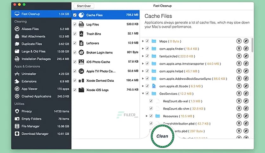Open Uninstaller section
Viewport: 265px width, 153px height.
coord(41,74)
